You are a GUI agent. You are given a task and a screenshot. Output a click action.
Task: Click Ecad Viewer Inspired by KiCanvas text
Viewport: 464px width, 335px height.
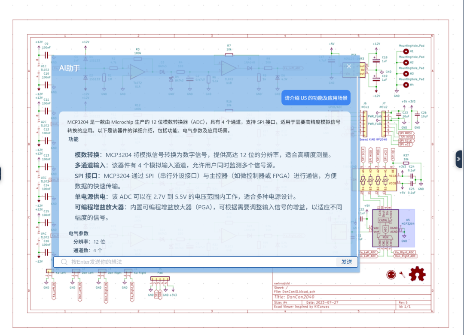(302, 307)
